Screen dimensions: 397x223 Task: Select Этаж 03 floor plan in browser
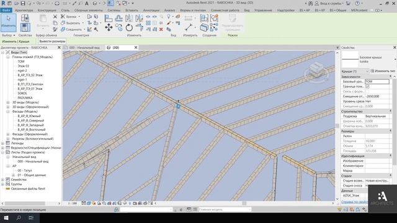[24, 66]
